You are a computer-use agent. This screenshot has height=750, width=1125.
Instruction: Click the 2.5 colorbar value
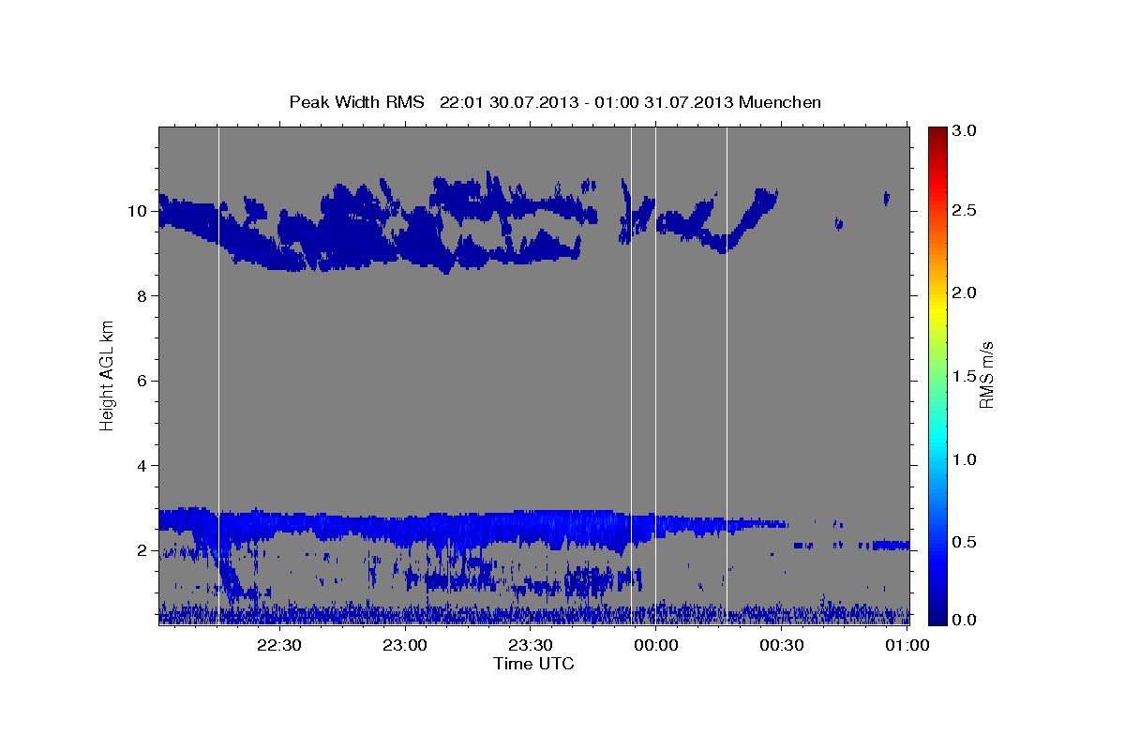[x=966, y=210]
